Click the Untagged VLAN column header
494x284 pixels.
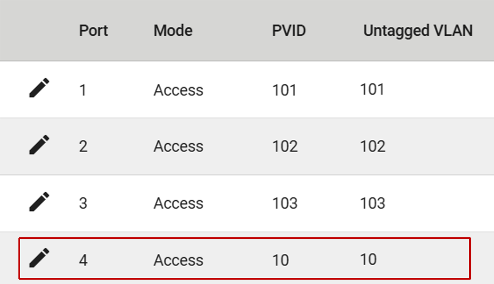click(x=418, y=31)
